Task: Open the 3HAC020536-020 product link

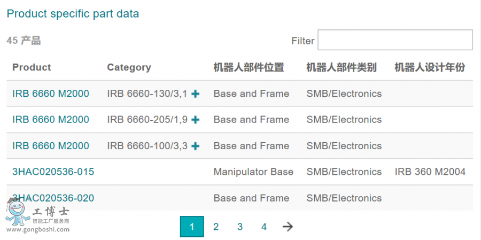Action: tap(53, 198)
